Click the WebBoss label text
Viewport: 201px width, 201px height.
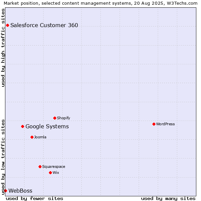click(x=20, y=191)
